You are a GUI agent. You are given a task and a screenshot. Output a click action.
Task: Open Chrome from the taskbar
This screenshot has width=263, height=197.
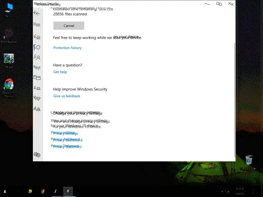43,191
